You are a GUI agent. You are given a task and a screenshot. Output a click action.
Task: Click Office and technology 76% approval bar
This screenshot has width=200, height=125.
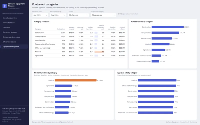coord(157,86)
